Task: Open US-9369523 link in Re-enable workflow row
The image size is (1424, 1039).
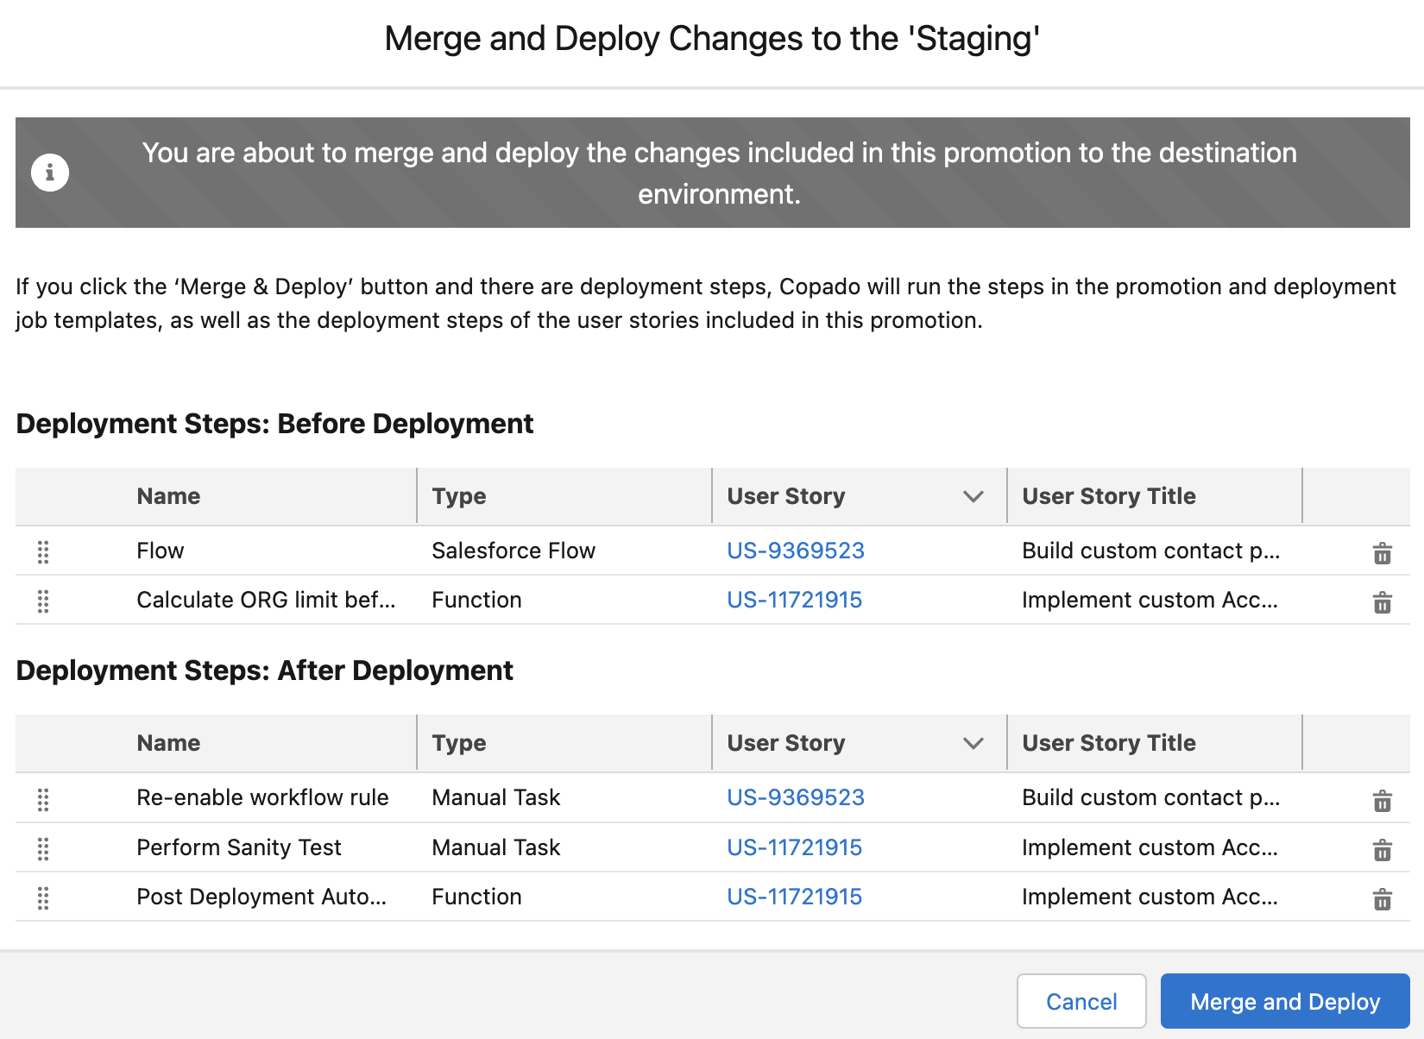Action: point(795,797)
